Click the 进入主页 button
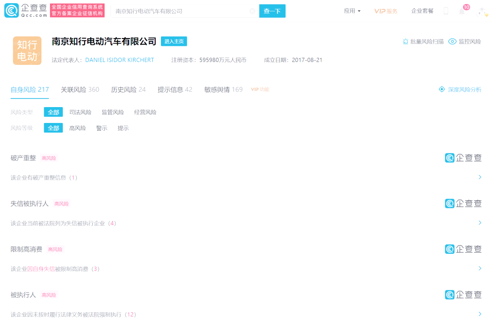This screenshot has width=491, height=319. coord(174,41)
